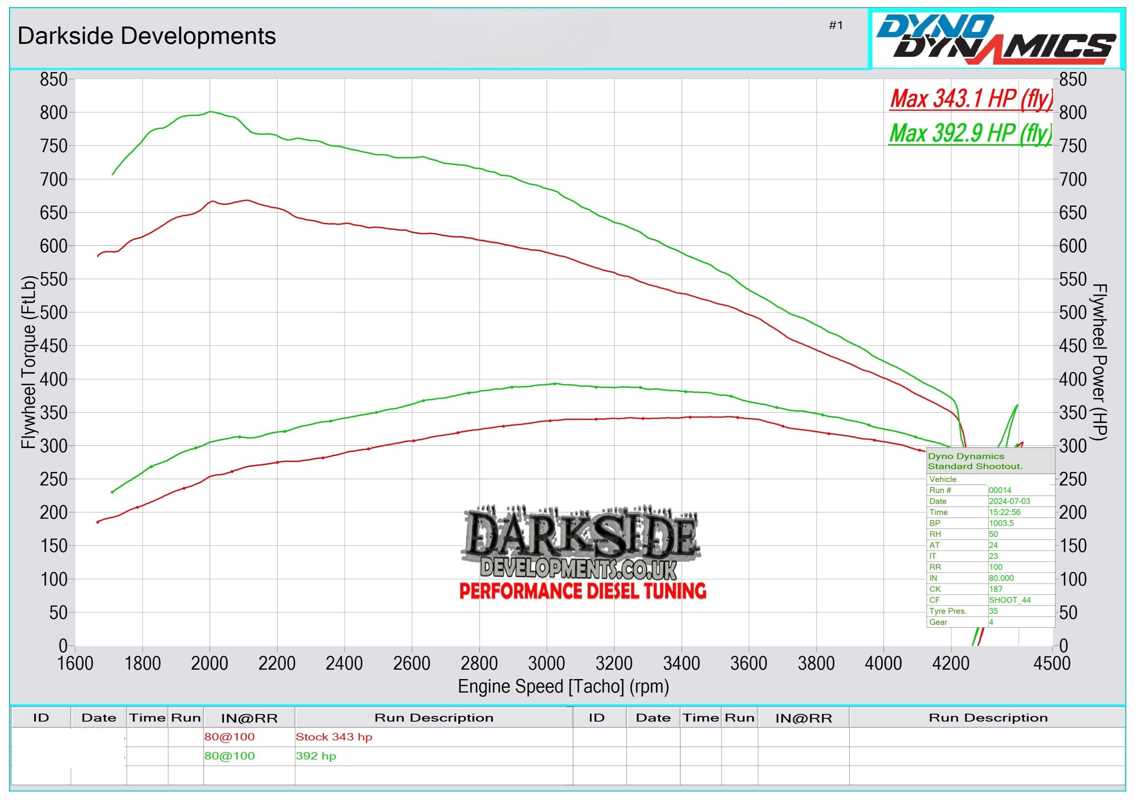Click the Dyno Dynamics logo
Image resolution: width=1135 pixels, height=802 pixels.
click(996, 39)
